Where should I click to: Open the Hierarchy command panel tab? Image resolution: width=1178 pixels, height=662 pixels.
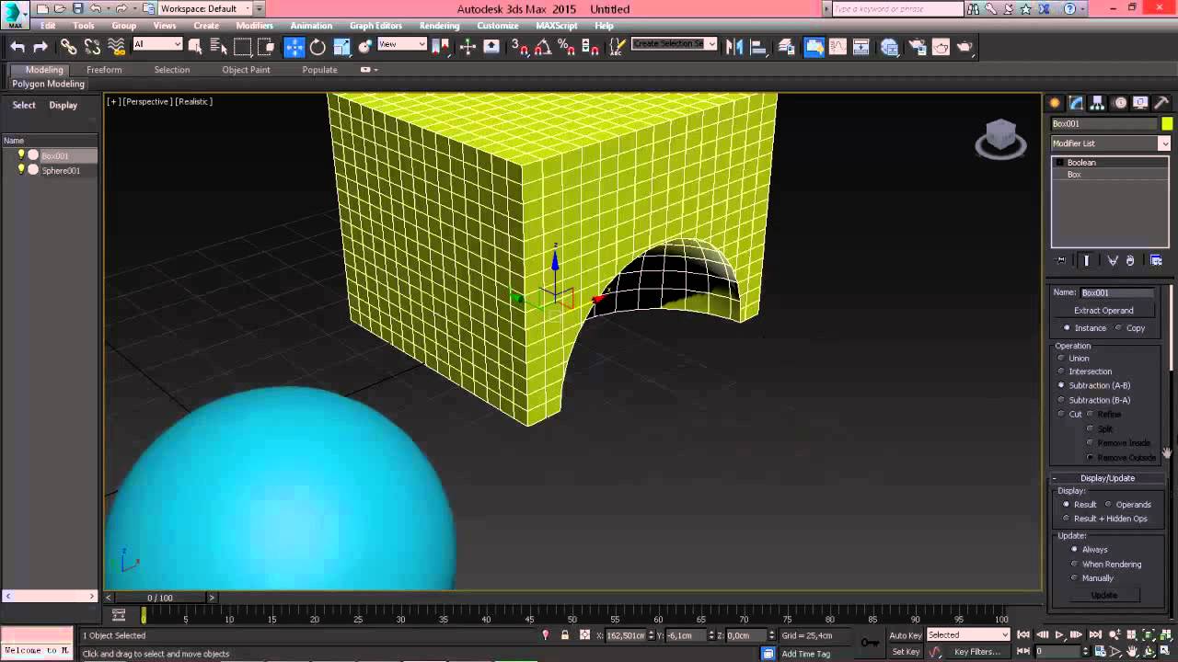click(x=1097, y=103)
